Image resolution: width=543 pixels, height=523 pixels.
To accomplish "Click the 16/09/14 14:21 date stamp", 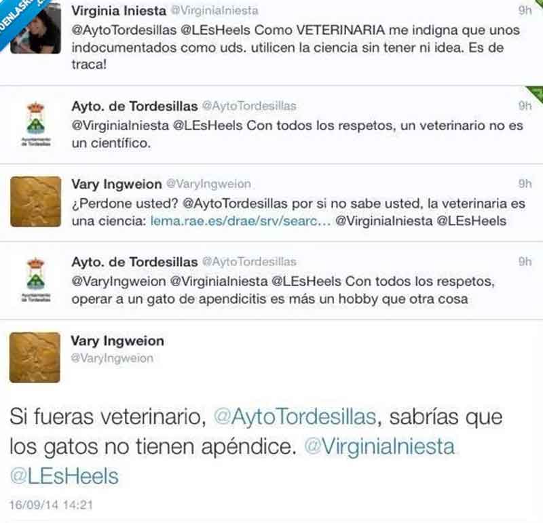I will point(52,505).
